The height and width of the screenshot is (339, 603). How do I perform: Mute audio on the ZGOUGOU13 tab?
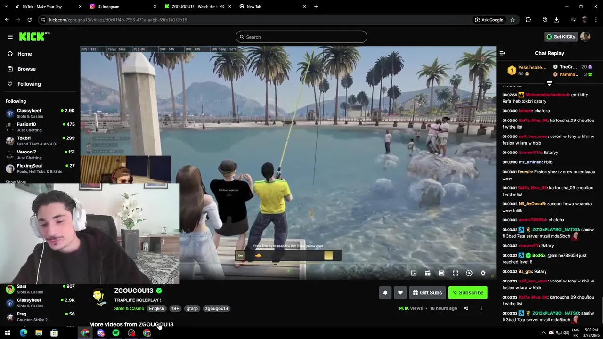(222, 7)
